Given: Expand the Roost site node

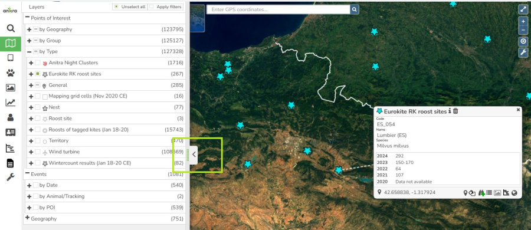Looking at the screenshot, I should click(31, 119).
